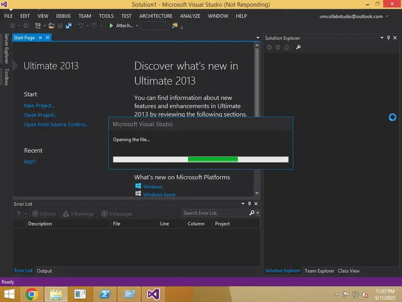
Task: Click the muted volume tray icon
Action: (x=365, y=295)
